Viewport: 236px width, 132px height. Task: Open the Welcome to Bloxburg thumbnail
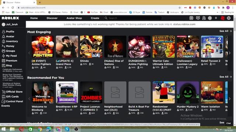(43, 92)
